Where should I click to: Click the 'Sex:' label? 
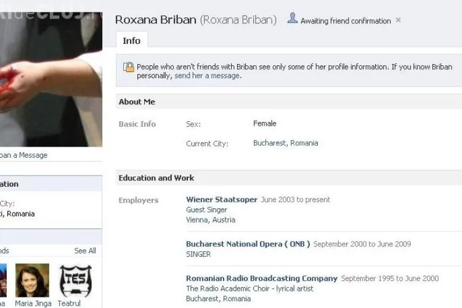[x=193, y=124]
